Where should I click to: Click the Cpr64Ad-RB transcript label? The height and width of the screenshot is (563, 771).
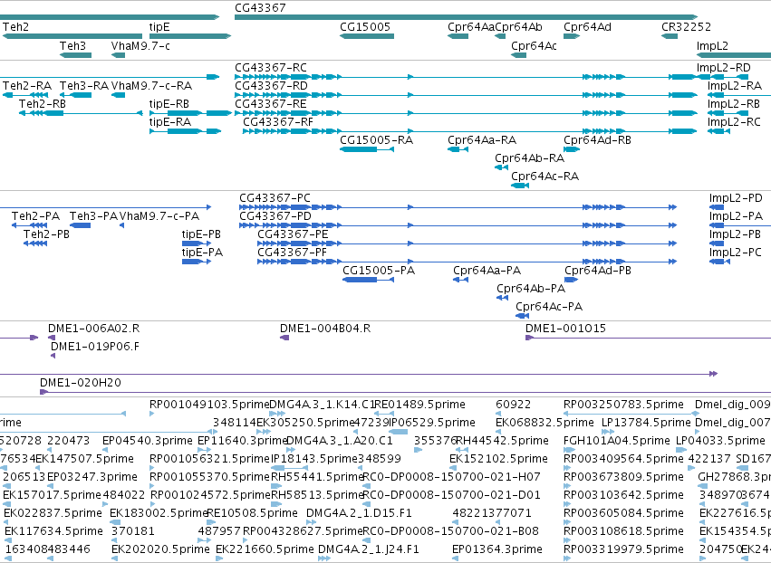597,140
